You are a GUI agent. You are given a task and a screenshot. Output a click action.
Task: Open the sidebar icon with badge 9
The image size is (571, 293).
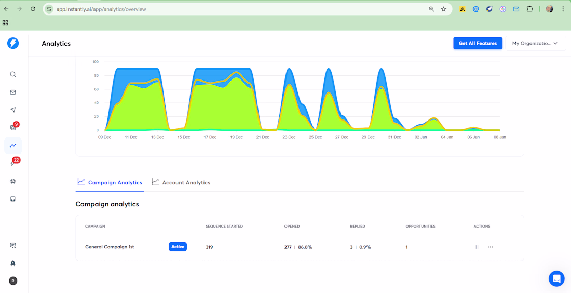click(x=13, y=128)
